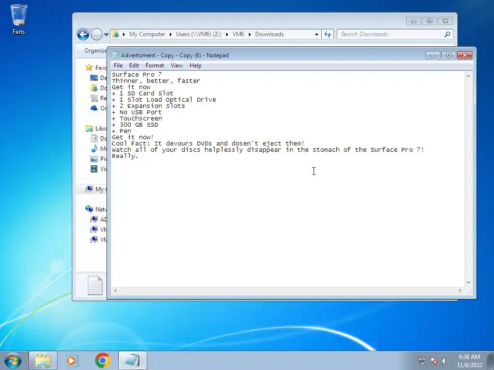Click the Notepad scroll left arrow

click(x=115, y=291)
